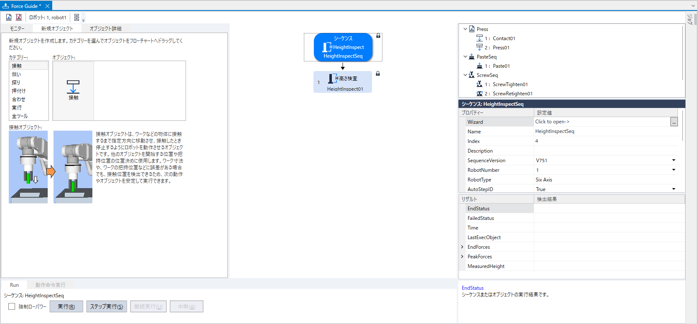Click the lock icon on HeightInspectSeq sequence block

pos(378,36)
